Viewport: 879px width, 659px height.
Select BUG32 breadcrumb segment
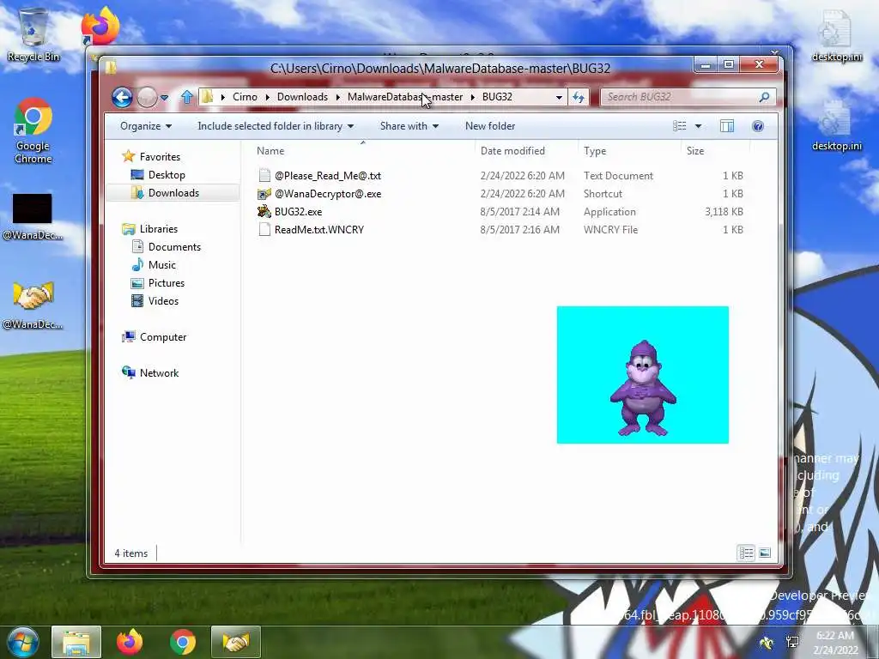point(497,97)
